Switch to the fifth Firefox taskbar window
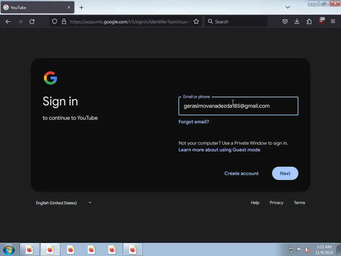This screenshot has height=256, width=341. (112, 249)
